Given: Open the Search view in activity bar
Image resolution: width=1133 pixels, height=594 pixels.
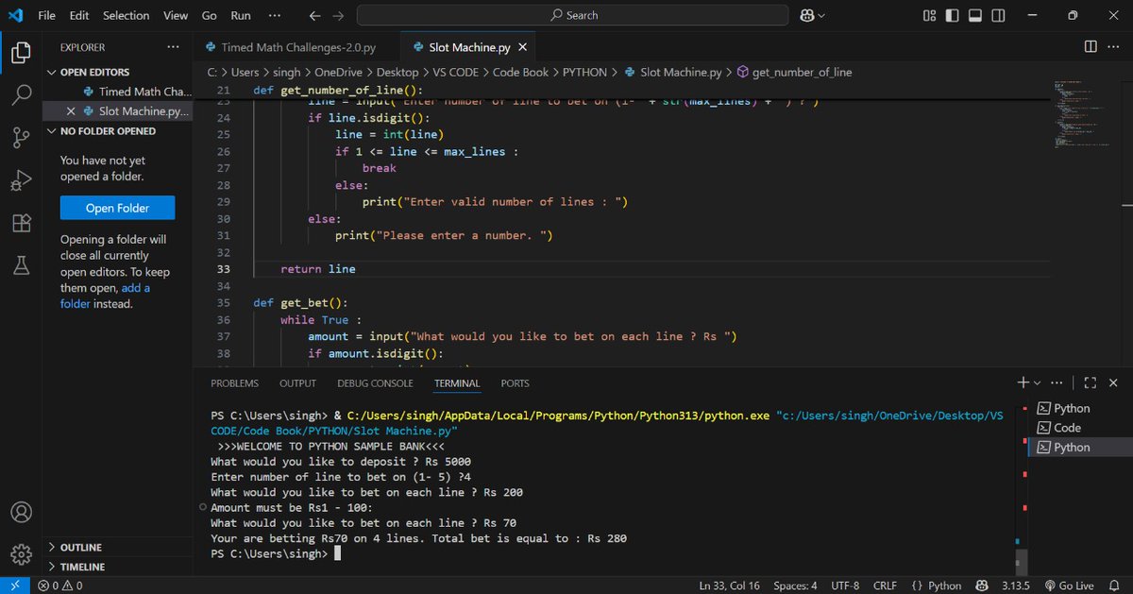Looking at the screenshot, I should [21, 95].
